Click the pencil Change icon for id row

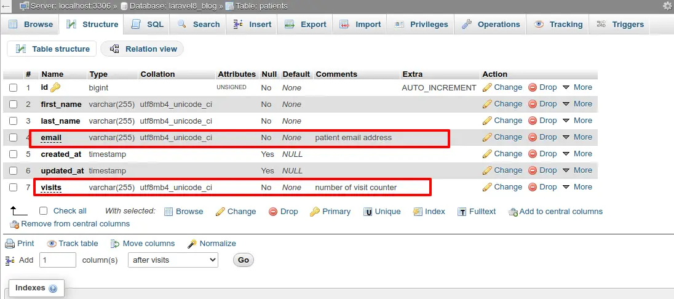coord(487,87)
